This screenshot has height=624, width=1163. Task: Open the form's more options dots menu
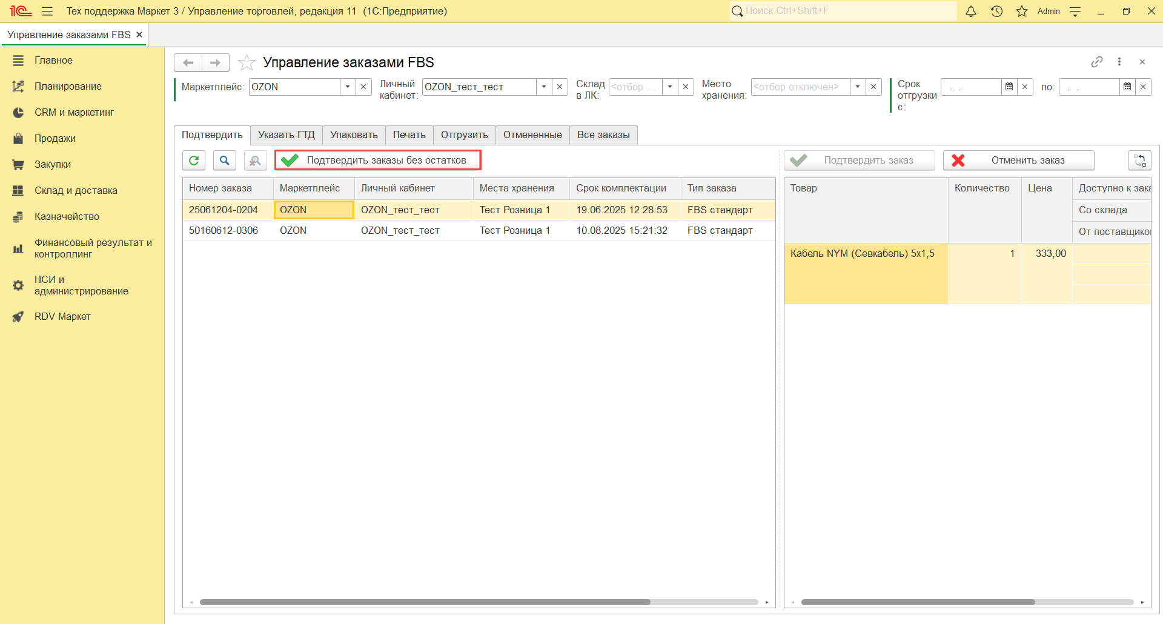(1119, 62)
